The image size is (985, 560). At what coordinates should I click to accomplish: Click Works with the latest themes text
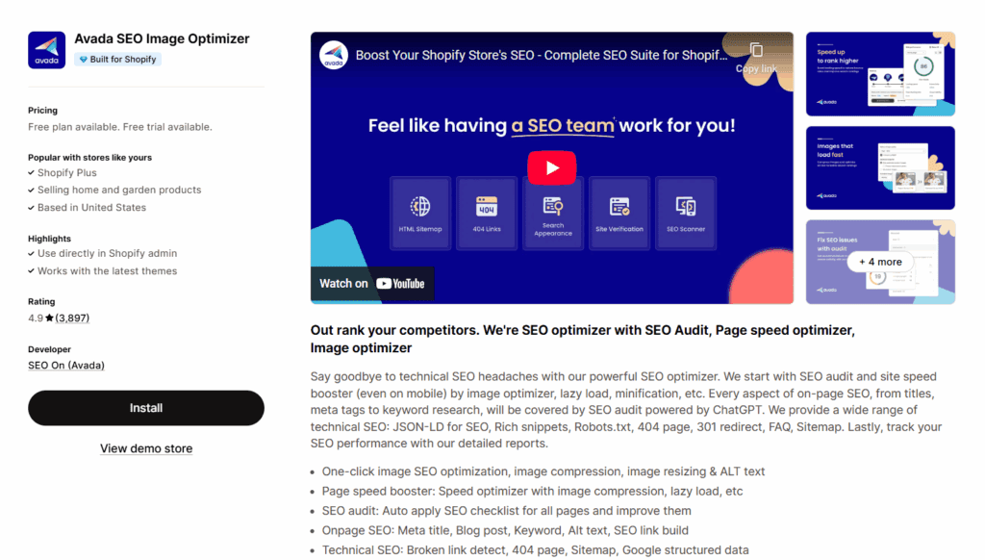tap(108, 271)
